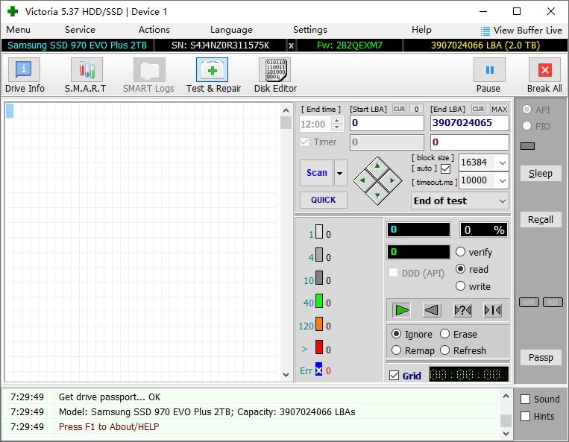The height and width of the screenshot is (442, 569).
Task: Open the Service menu
Action: (81, 30)
